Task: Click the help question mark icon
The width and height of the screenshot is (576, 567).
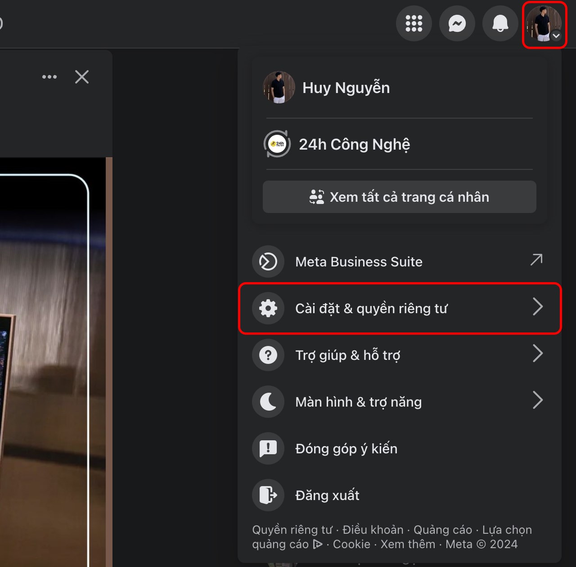Action: pos(268,355)
